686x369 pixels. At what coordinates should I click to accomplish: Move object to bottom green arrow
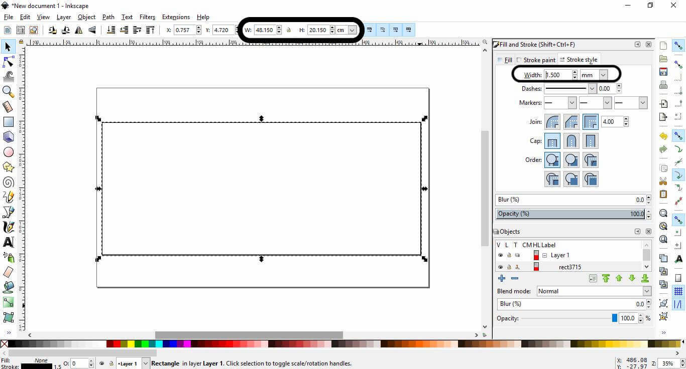[x=645, y=278]
